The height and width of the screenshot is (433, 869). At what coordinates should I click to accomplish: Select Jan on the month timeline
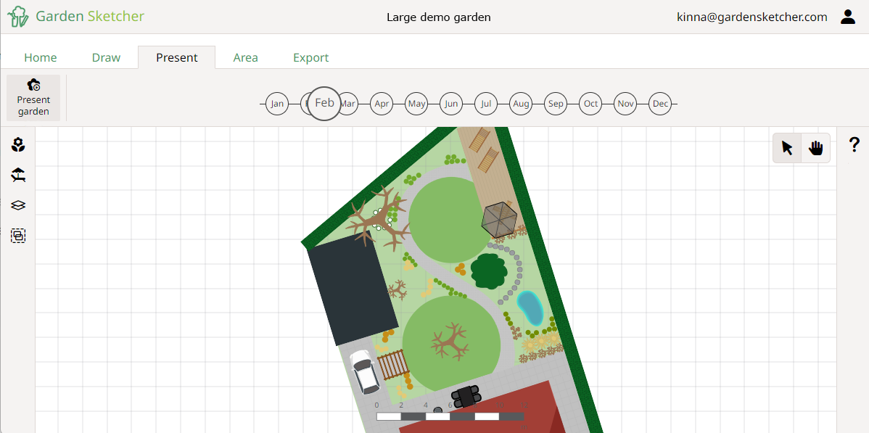point(277,104)
